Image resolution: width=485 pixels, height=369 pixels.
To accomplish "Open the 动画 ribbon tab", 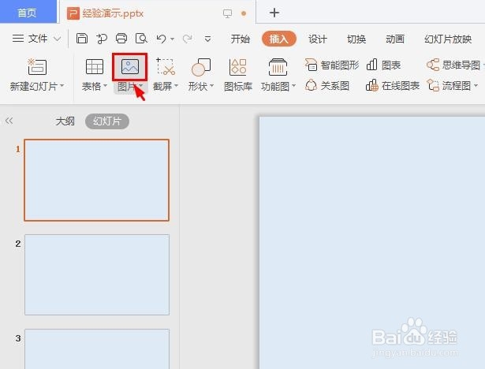I will tap(395, 39).
